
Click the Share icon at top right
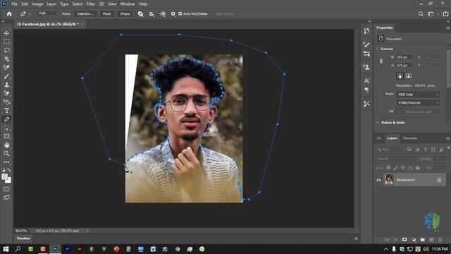[445, 14]
